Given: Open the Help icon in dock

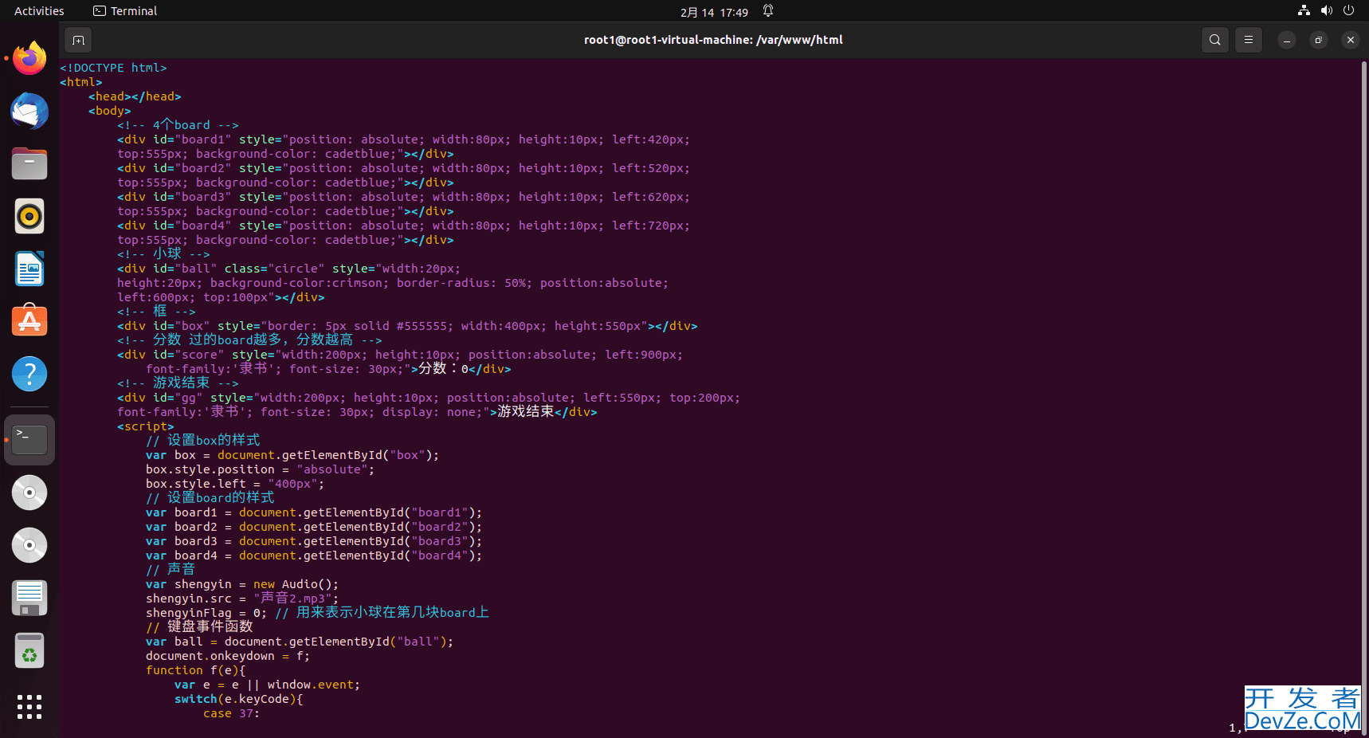Looking at the screenshot, I should (x=29, y=374).
